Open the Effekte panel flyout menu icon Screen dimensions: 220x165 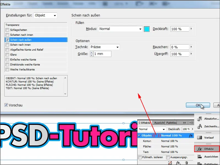tap(191, 123)
